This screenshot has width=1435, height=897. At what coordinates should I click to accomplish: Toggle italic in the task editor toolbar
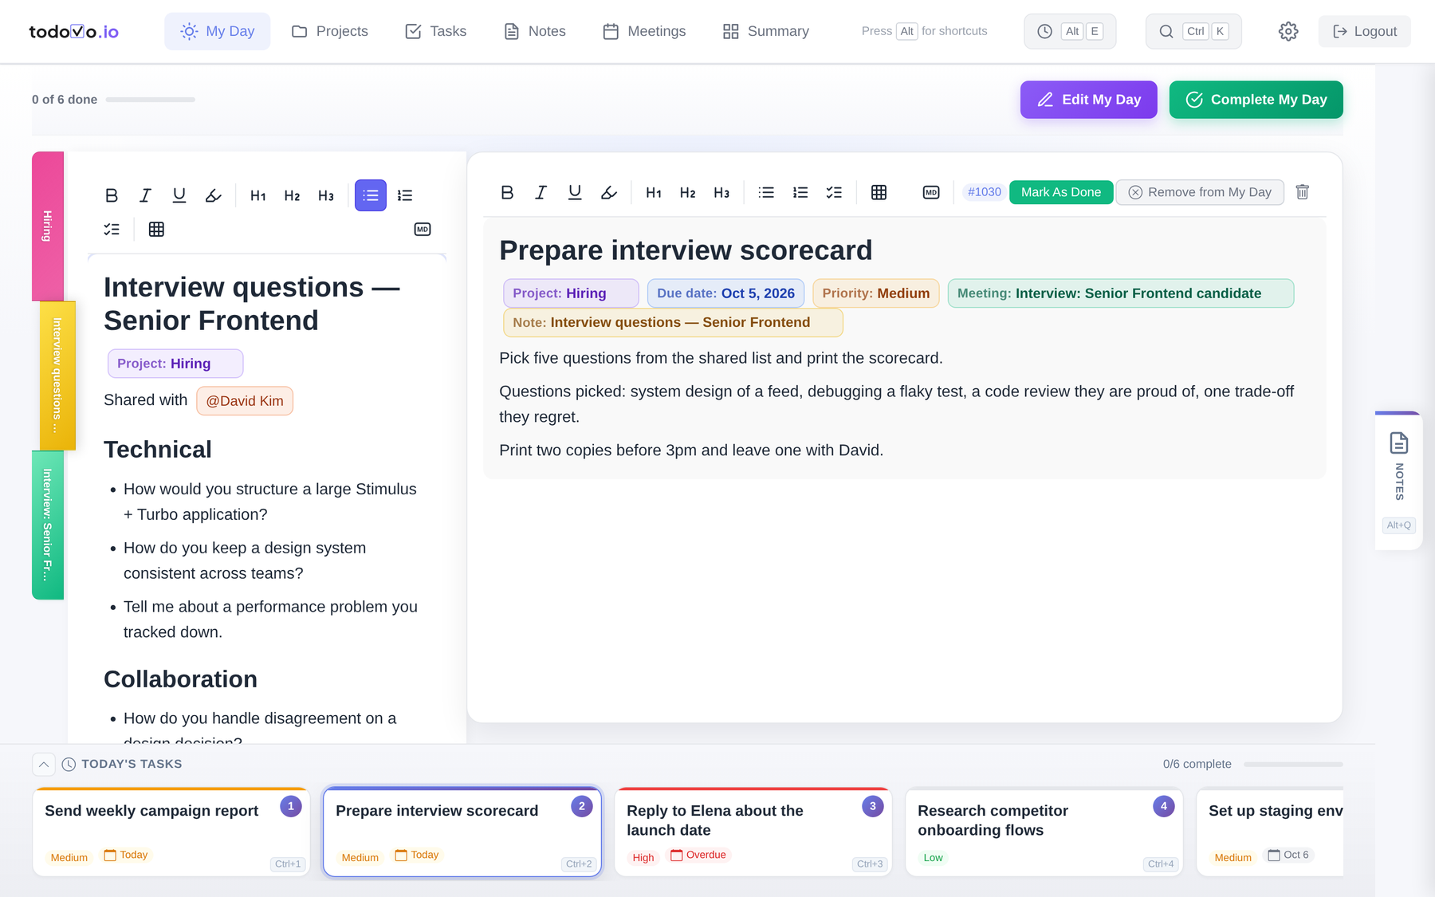point(541,192)
